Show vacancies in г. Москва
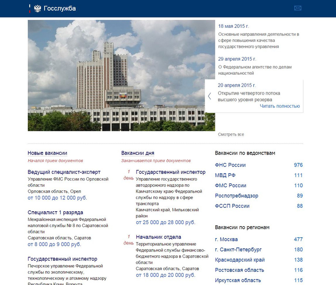336x285 pixels. point(226,239)
